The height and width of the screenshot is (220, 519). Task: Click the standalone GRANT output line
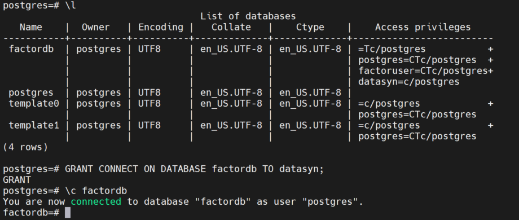(x=17, y=180)
